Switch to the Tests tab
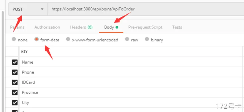Image resolution: width=244 pixels, height=112 pixels. click(x=177, y=27)
